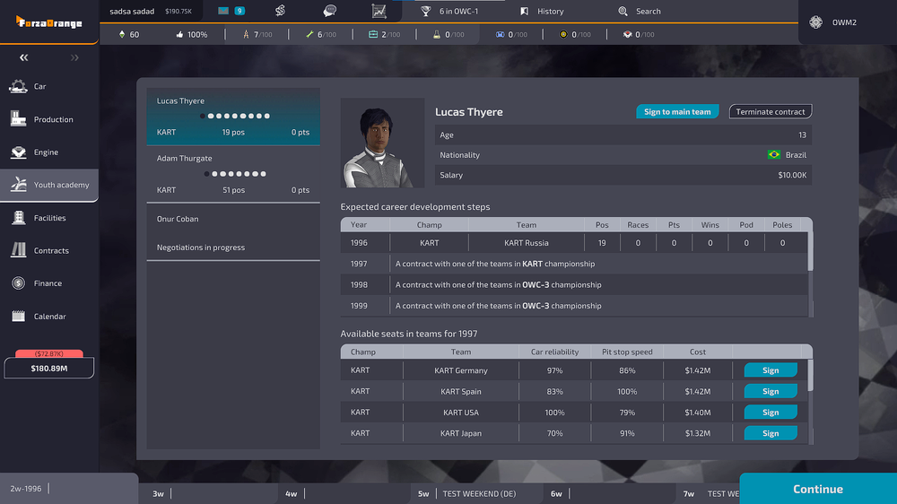Click the available seats table scrollbar
This screenshot has width=897, height=504.
810,375
